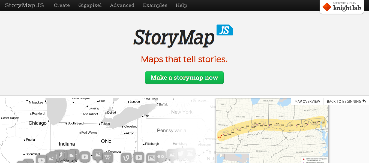
Task: Open the Create menu item
Action: pyautogui.click(x=62, y=5)
